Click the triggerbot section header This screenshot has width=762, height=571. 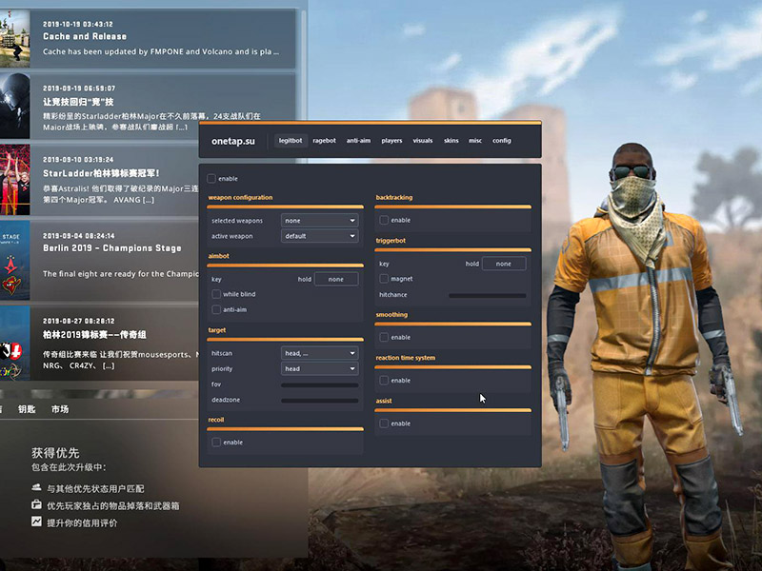[391, 241]
